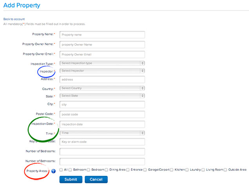Open the Select Inspector dropdown
Image resolution: width=249 pixels, height=186 pixels.
coord(102,71)
